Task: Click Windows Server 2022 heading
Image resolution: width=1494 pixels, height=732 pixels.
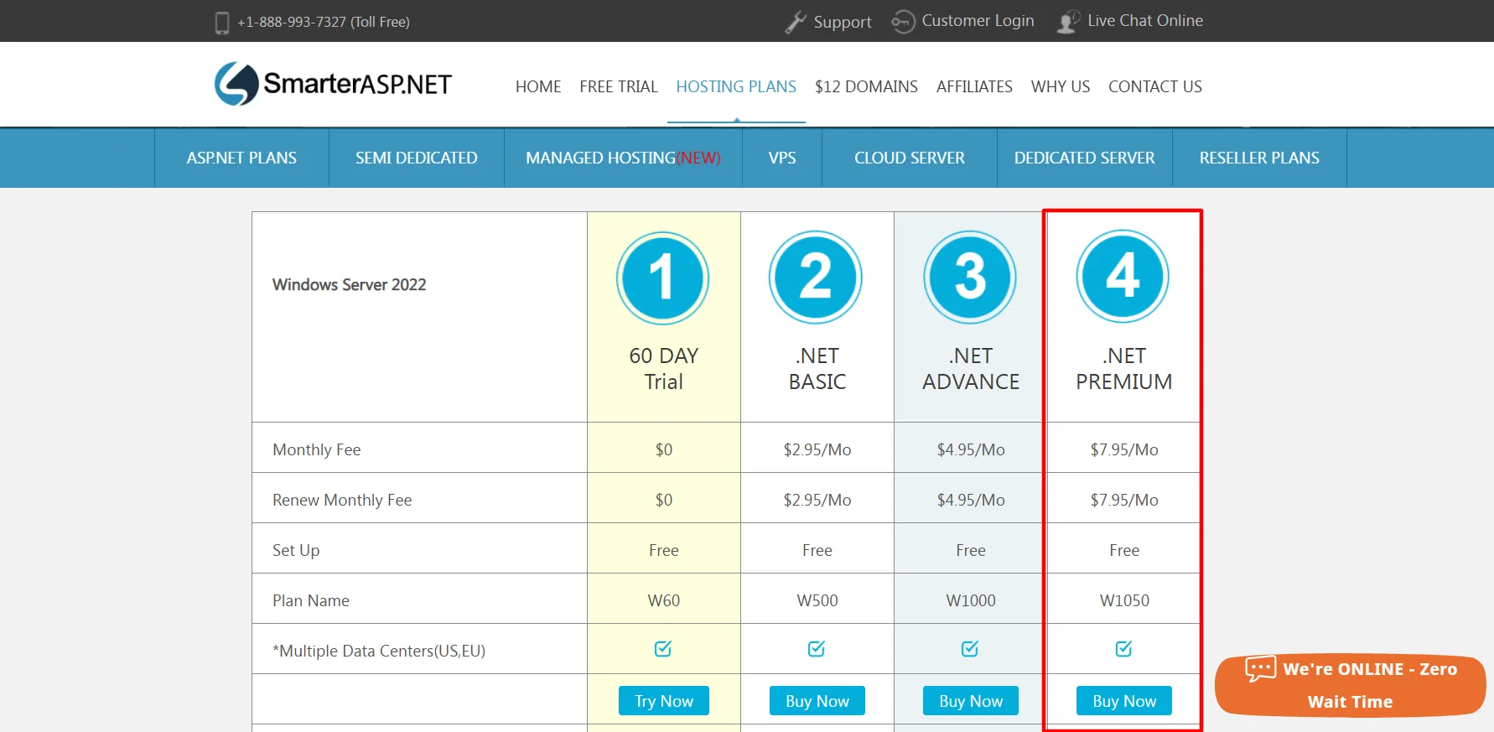Action: [349, 285]
